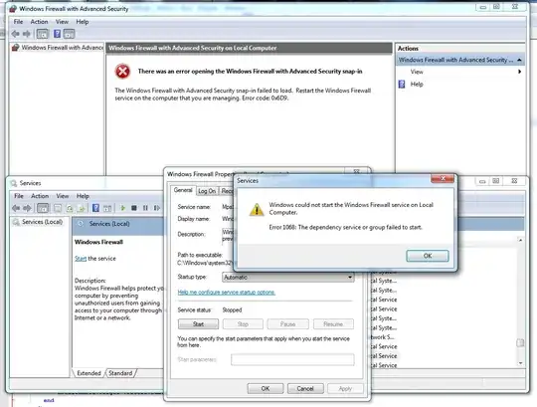
Task: Click Restart Service icon in Services toolbar
Action: tap(157, 208)
